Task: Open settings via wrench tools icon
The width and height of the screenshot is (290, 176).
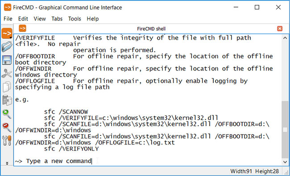Action: point(7,140)
